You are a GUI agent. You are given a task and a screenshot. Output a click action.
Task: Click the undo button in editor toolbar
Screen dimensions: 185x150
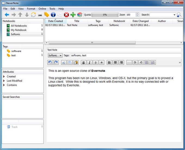coord(50,62)
